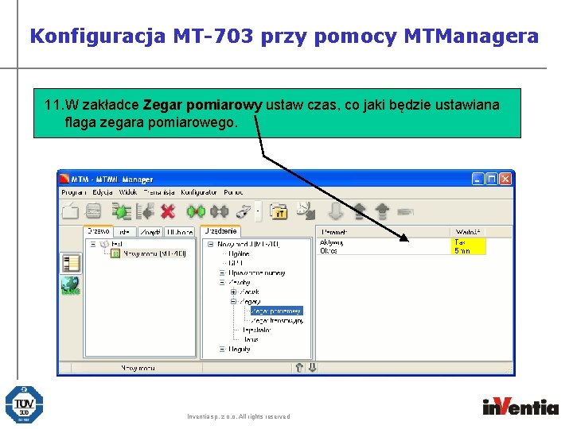Maximize the MTM Manager window
This screenshot has width=573, height=429.
492,179
